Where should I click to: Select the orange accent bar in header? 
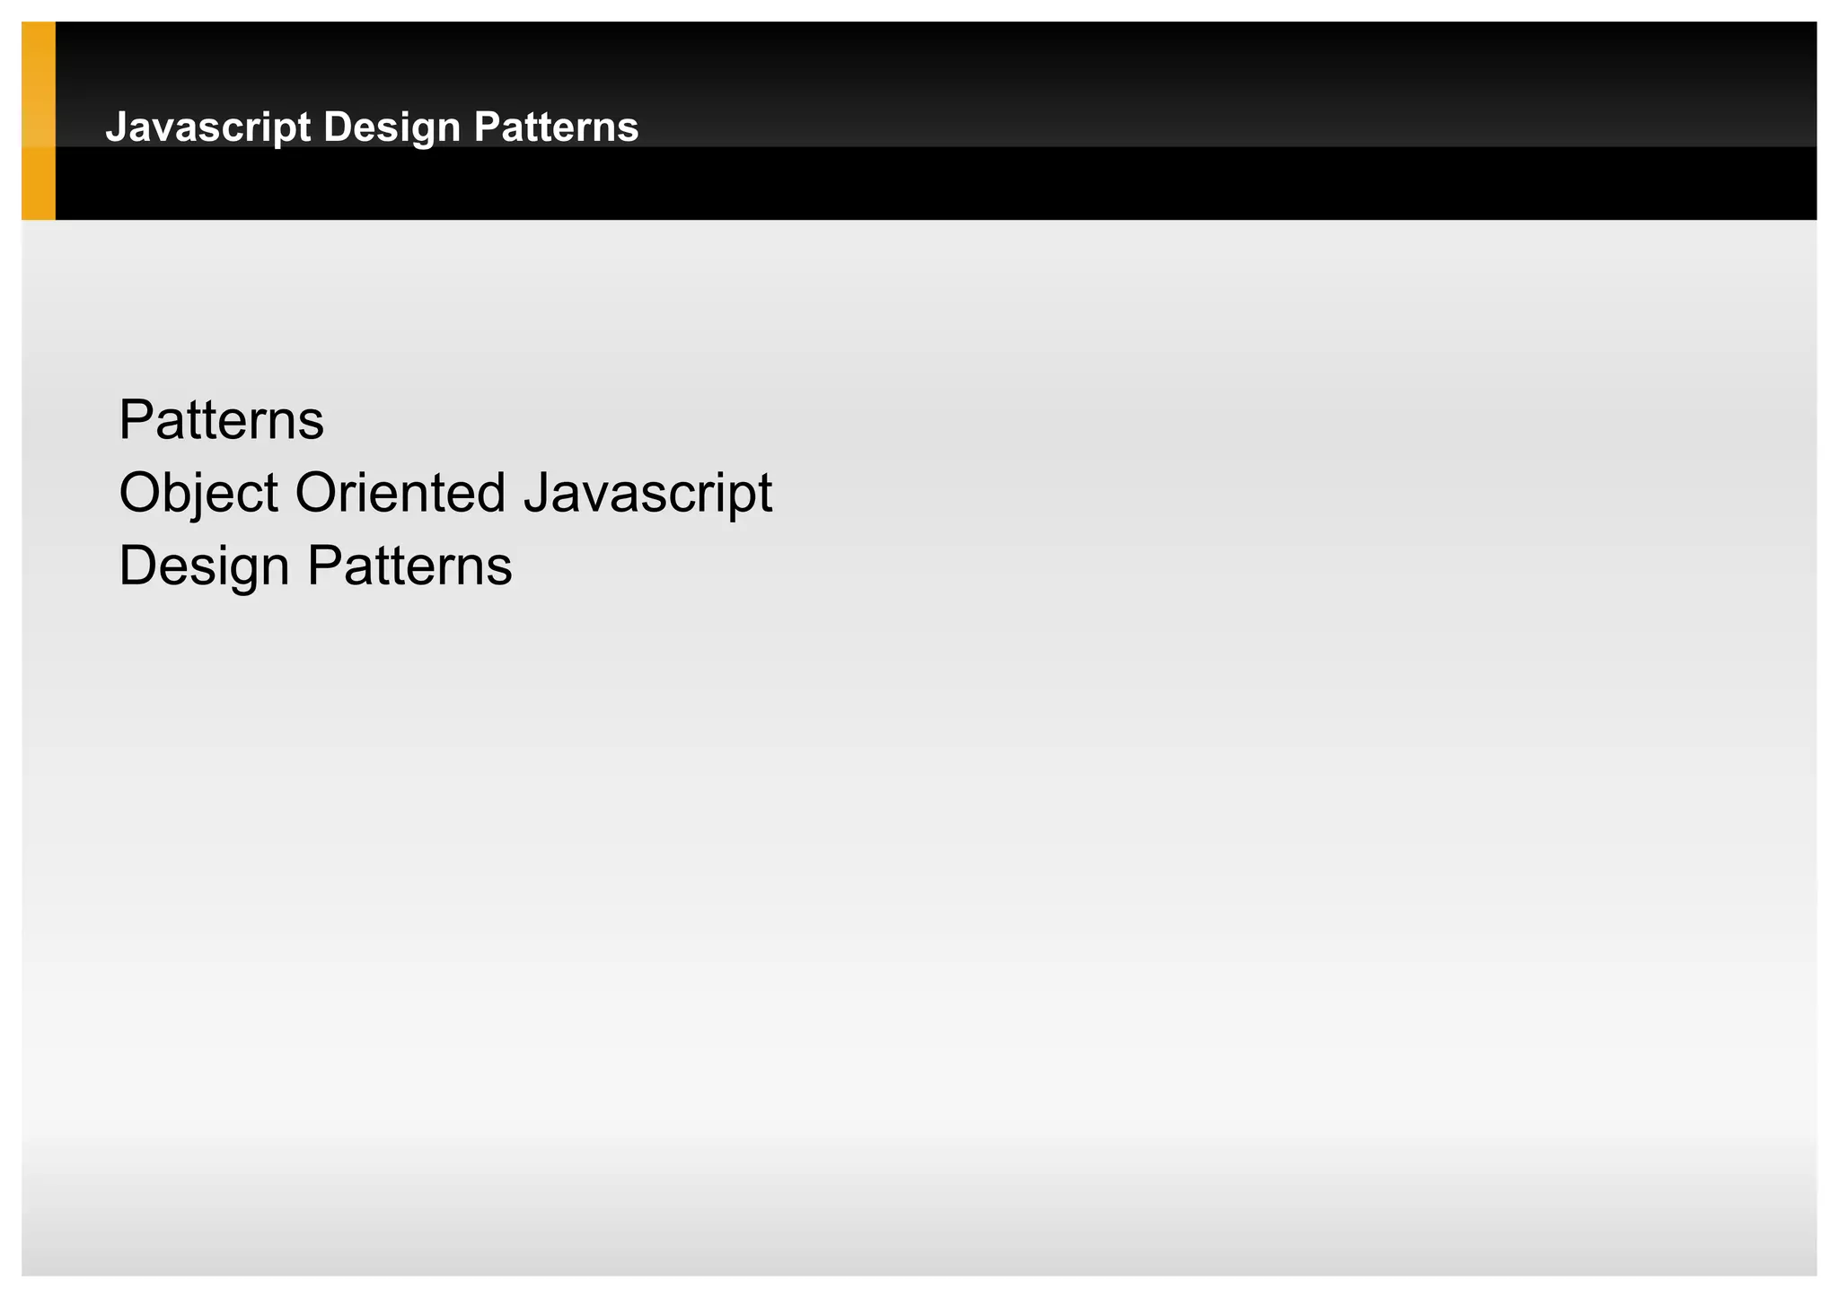pos(39,120)
